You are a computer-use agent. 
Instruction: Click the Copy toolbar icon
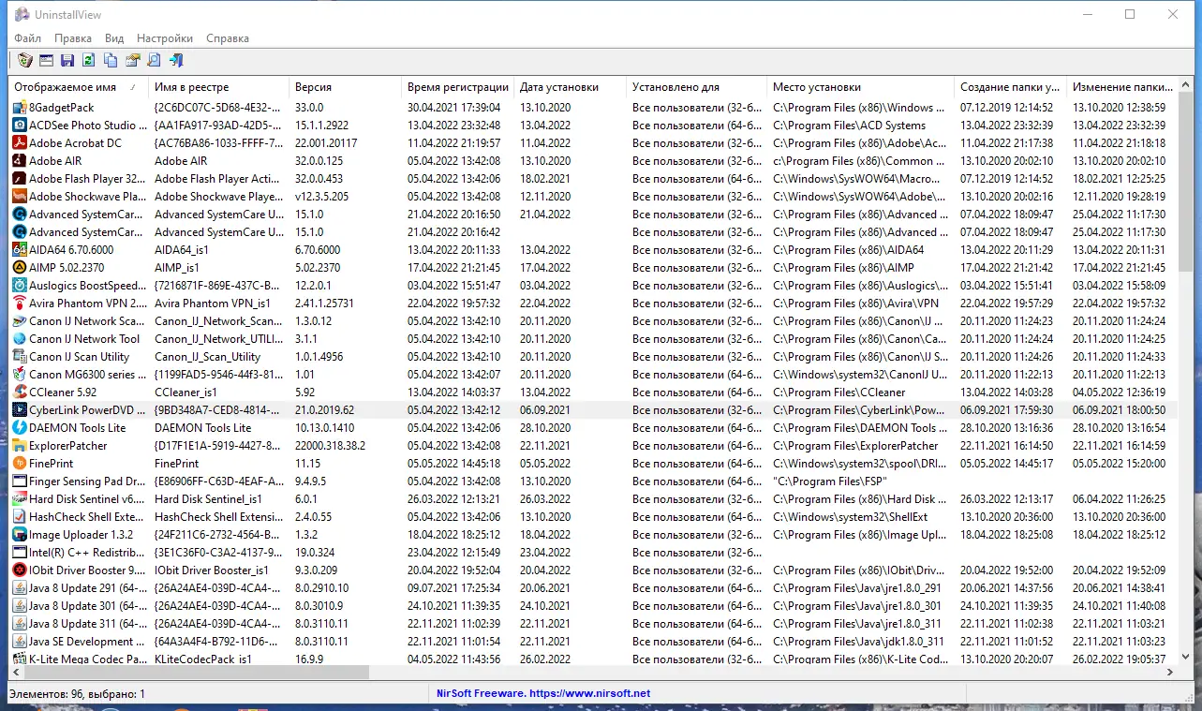point(111,61)
